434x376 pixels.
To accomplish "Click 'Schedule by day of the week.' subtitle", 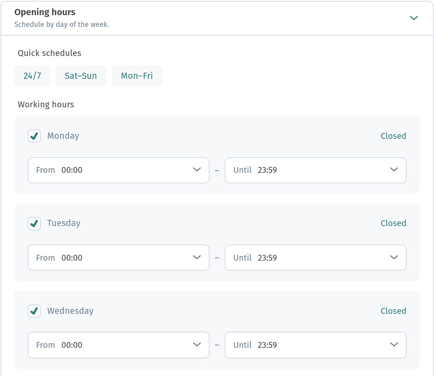I will 61,24.
